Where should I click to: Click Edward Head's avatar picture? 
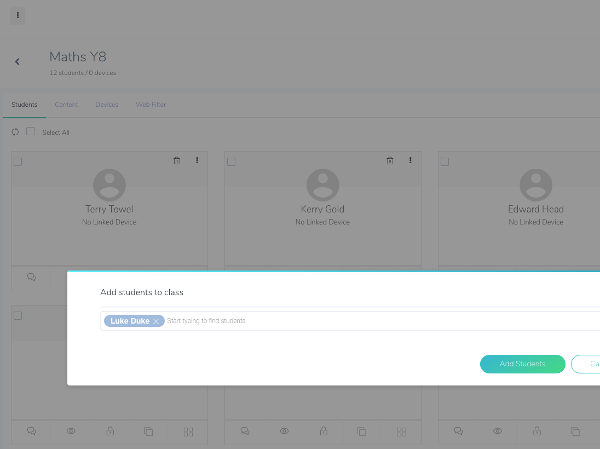click(536, 185)
